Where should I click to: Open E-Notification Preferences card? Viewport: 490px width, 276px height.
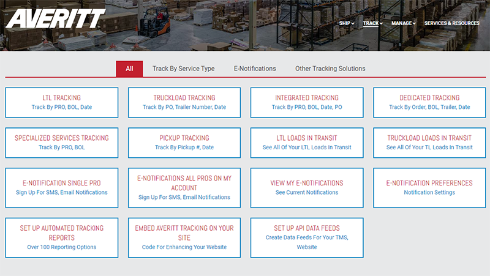click(429, 188)
